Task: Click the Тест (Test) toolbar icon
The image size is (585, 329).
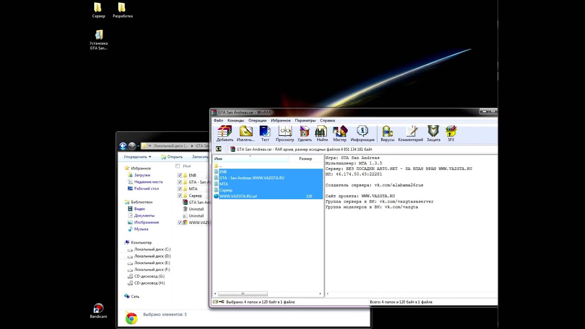Action: (x=265, y=133)
